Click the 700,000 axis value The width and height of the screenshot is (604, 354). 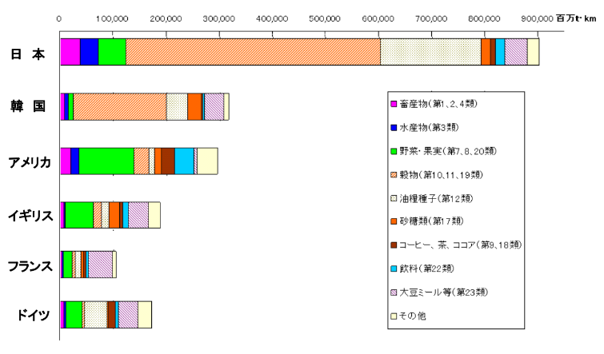(431, 18)
